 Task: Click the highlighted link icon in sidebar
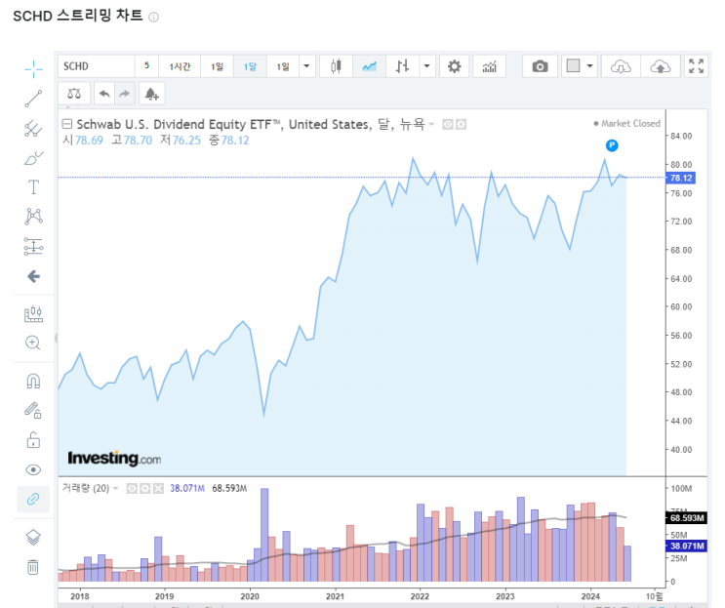[33, 499]
